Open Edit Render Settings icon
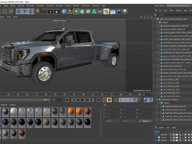The width and height of the screenshot is (192, 144). [56, 12]
